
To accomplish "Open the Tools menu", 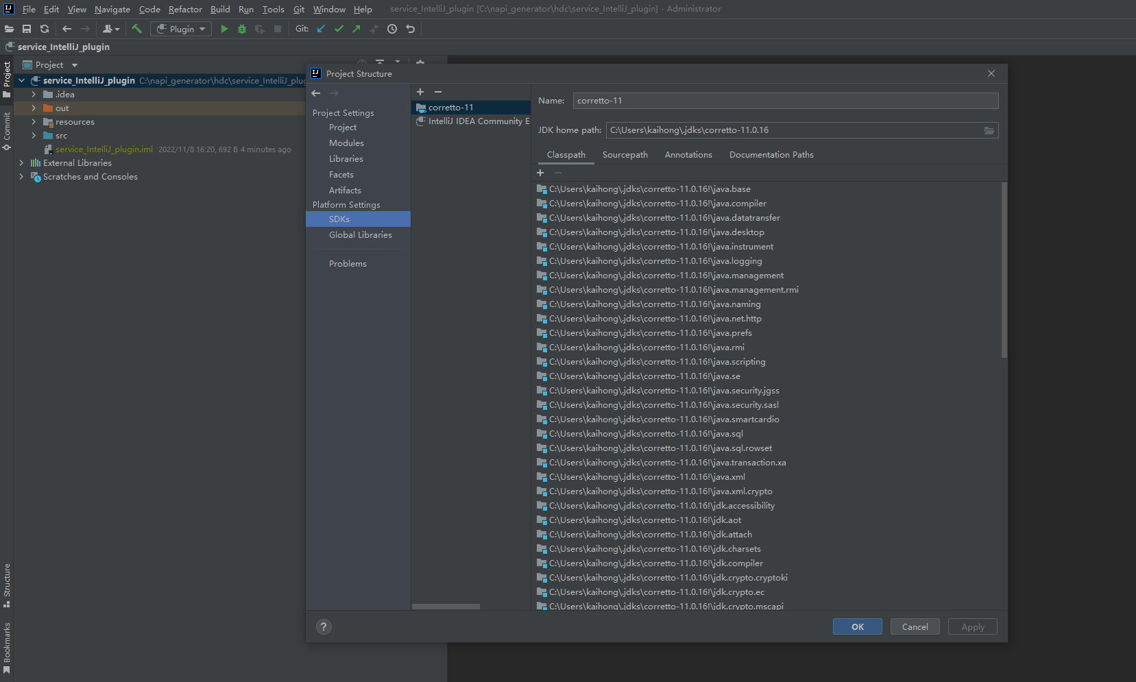I will (273, 9).
